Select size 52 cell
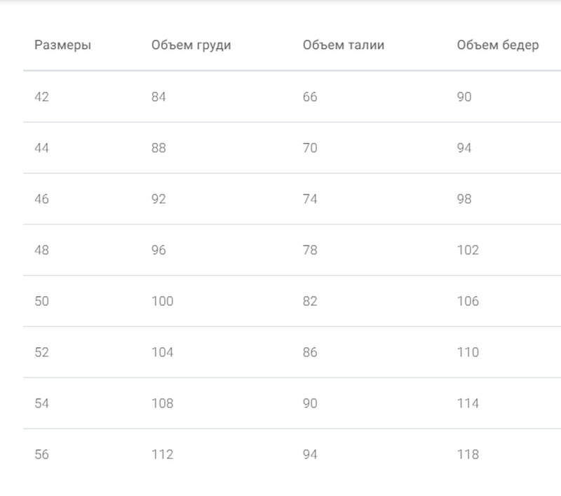This screenshot has width=561, height=496. tap(41, 352)
